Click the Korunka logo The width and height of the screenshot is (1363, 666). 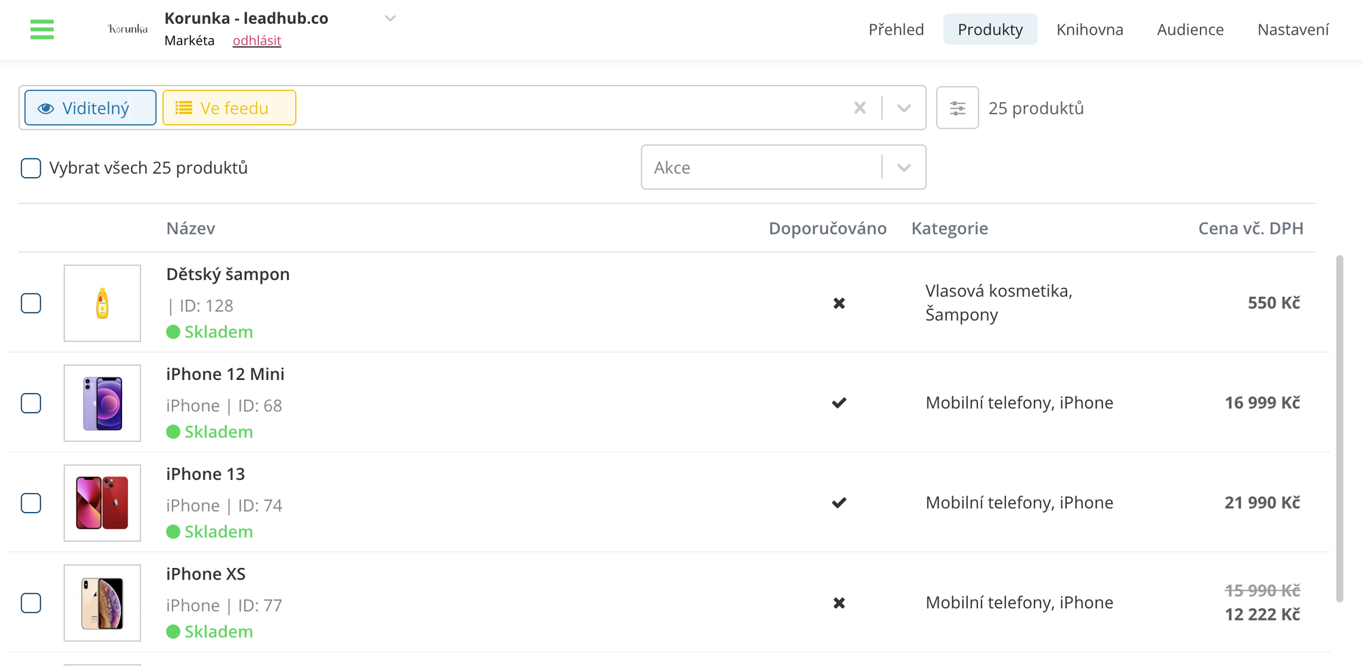pos(127,29)
